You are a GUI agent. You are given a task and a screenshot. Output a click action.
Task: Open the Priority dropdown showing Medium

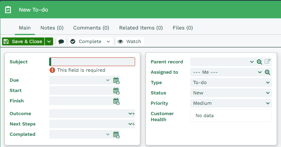pyautogui.click(x=231, y=103)
